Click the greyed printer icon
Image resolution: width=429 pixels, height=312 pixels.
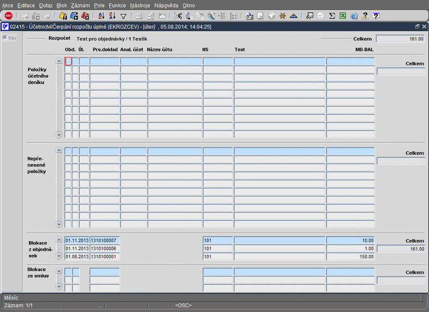point(139,16)
